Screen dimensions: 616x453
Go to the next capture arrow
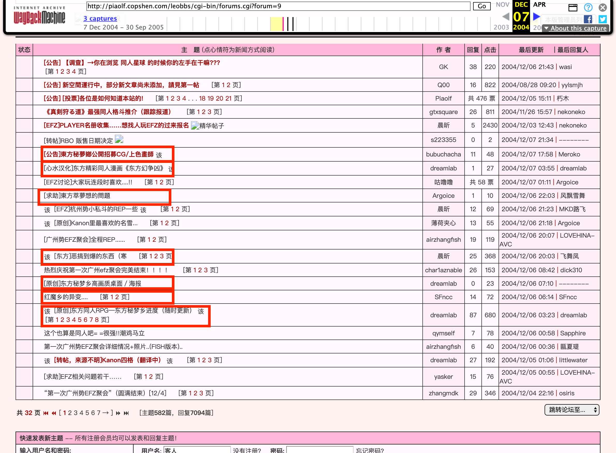coord(536,17)
